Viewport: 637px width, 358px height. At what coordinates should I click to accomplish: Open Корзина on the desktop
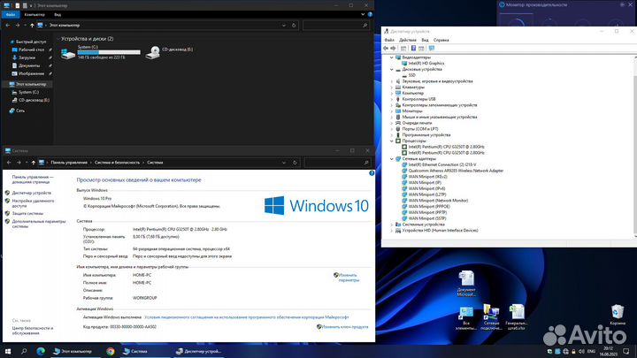[x=618, y=315]
